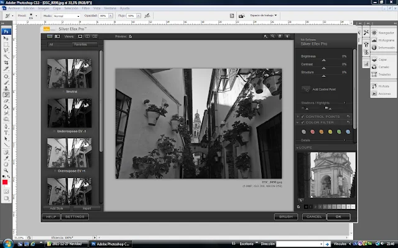Open the Flujo value dropdown arrow
The height and width of the screenshot is (248, 398).
click(x=139, y=15)
